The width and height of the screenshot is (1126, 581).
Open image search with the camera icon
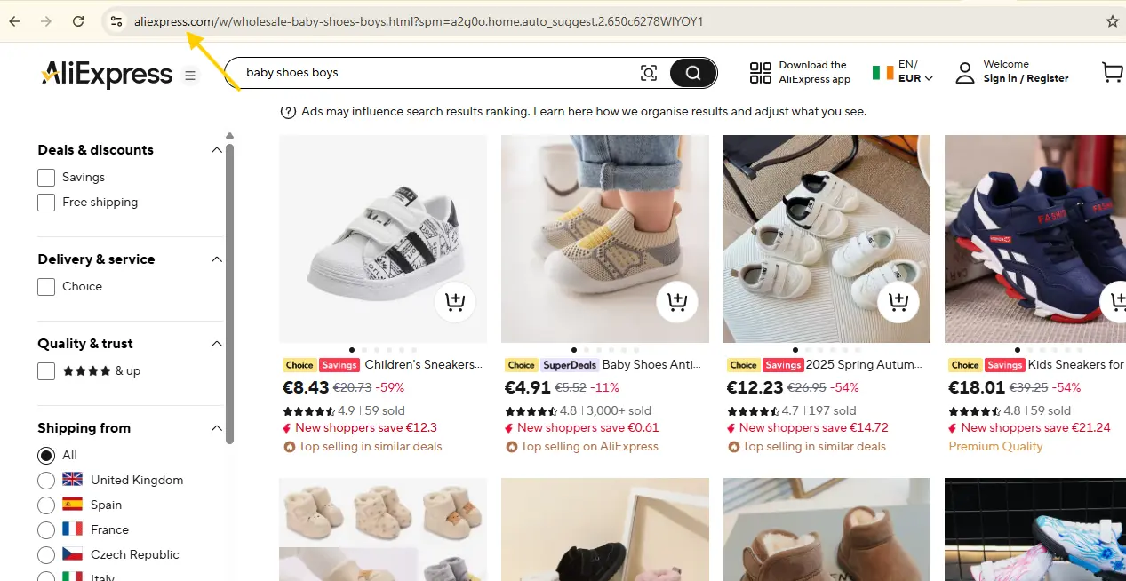coord(648,72)
